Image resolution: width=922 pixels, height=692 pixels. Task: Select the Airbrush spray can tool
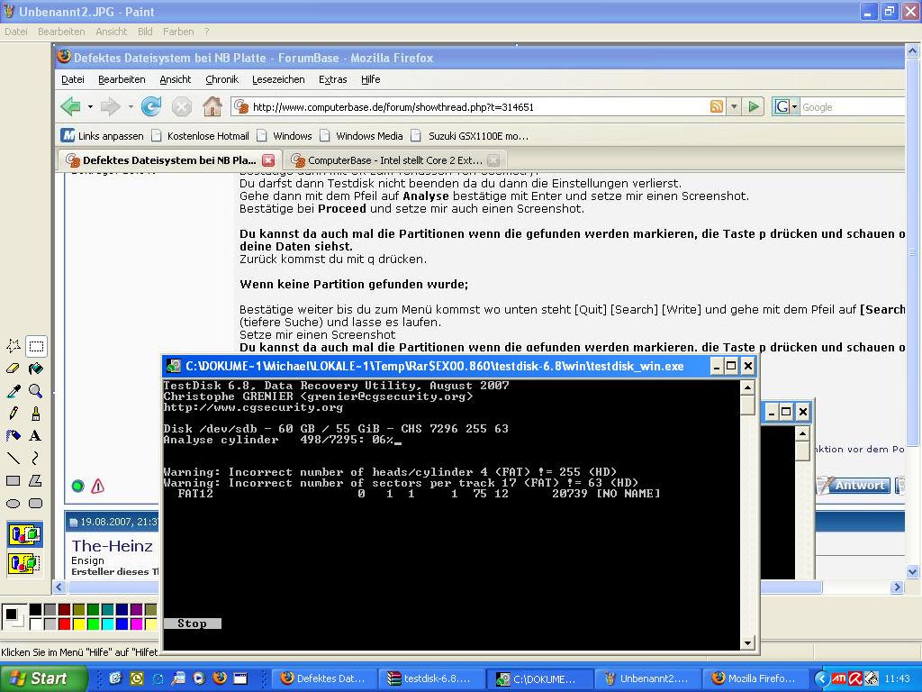coord(13,435)
